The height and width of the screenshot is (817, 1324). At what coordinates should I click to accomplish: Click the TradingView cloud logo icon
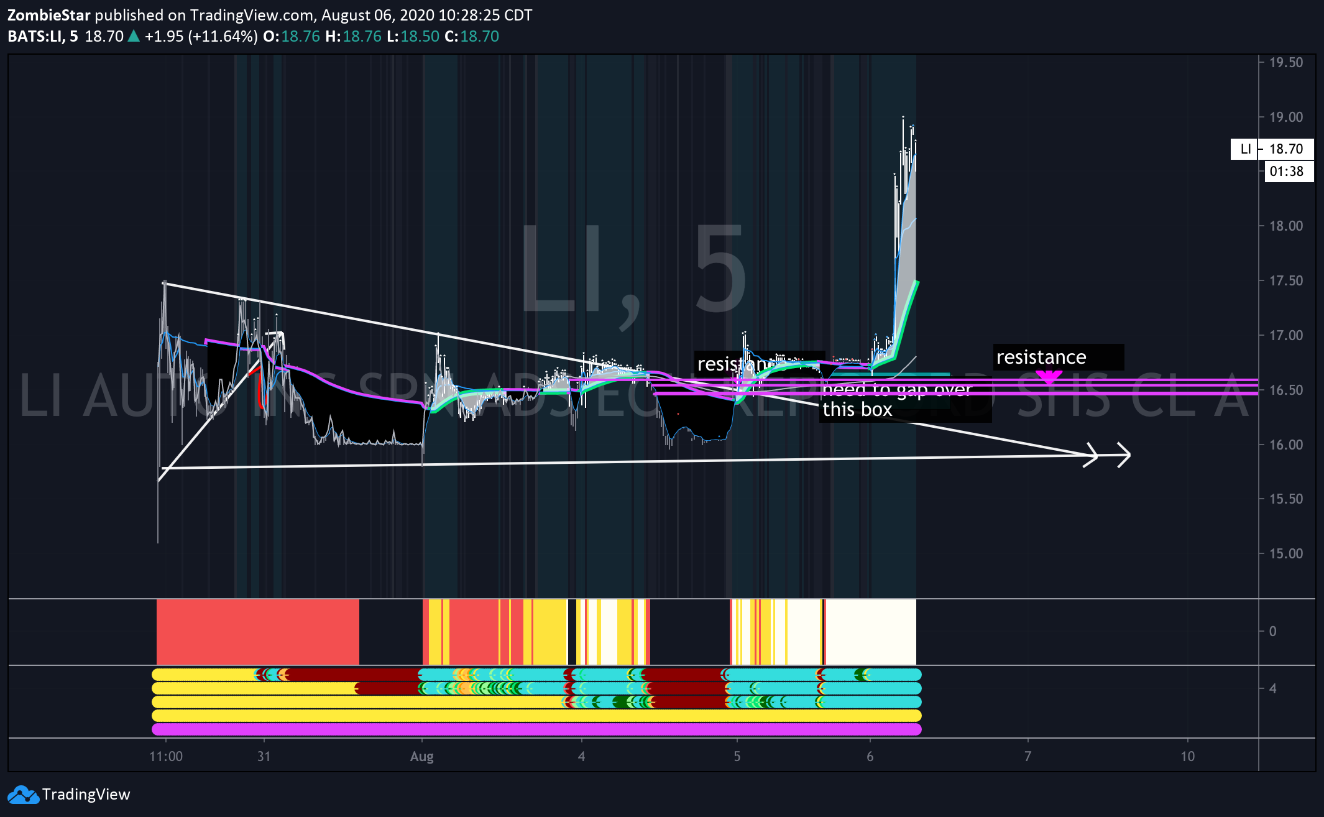(x=23, y=795)
